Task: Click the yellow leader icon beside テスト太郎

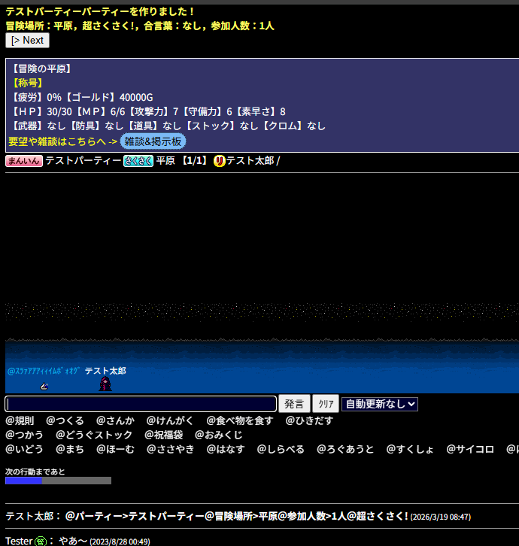Action: [219, 161]
